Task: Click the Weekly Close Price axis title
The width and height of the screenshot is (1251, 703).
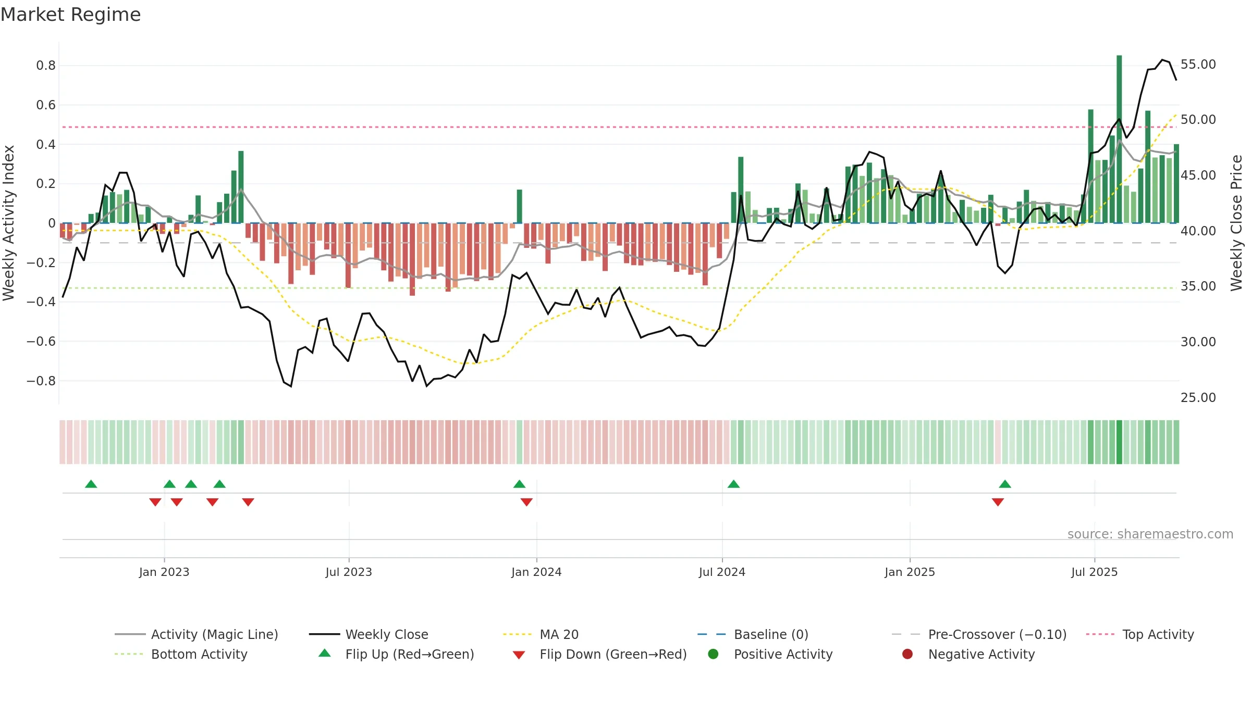Action: [1236, 223]
